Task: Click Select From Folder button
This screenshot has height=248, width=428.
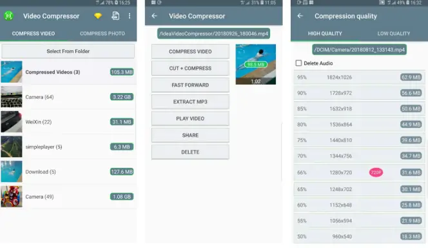Action: click(x=68, y=51)
